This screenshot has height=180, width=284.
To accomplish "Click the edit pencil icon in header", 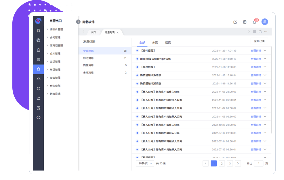I will click(235, 22).
